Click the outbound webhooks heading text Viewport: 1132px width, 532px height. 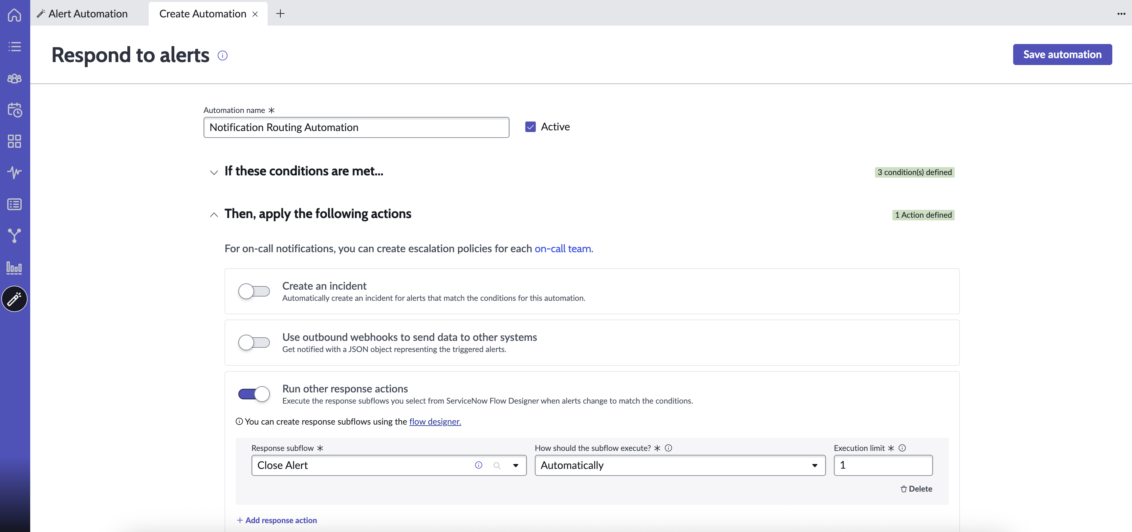point(409,337)
